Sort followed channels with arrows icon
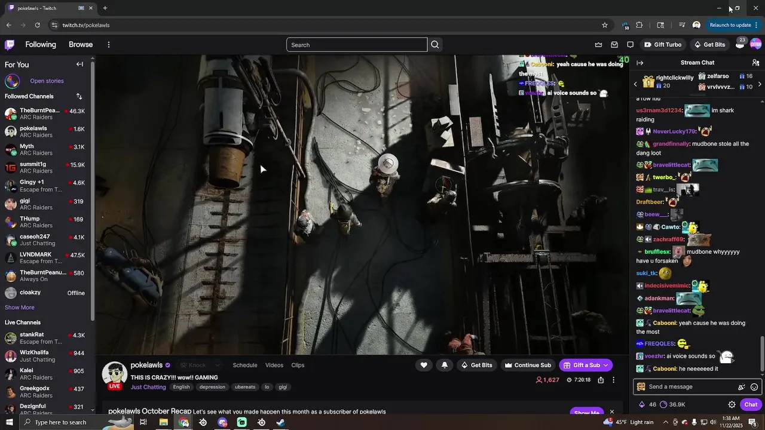The height and width of the screenshot is (430, 765). [79, 96]
